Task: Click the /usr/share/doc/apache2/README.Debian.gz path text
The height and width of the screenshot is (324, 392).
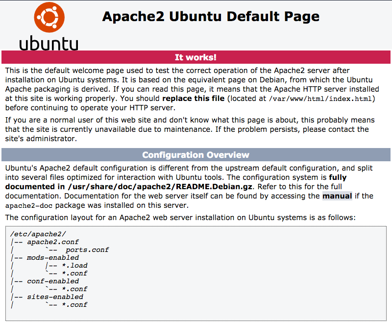Action: click(x=160, y=187)
